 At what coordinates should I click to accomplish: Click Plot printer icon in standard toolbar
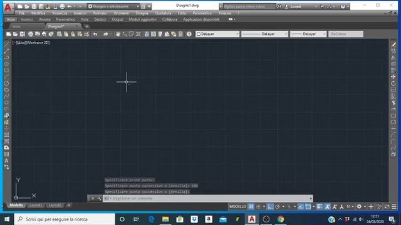[31, 34]
